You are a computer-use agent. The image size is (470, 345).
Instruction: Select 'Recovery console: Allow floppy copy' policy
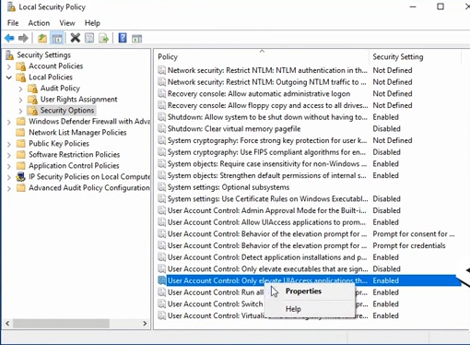(x=267, y=105)
